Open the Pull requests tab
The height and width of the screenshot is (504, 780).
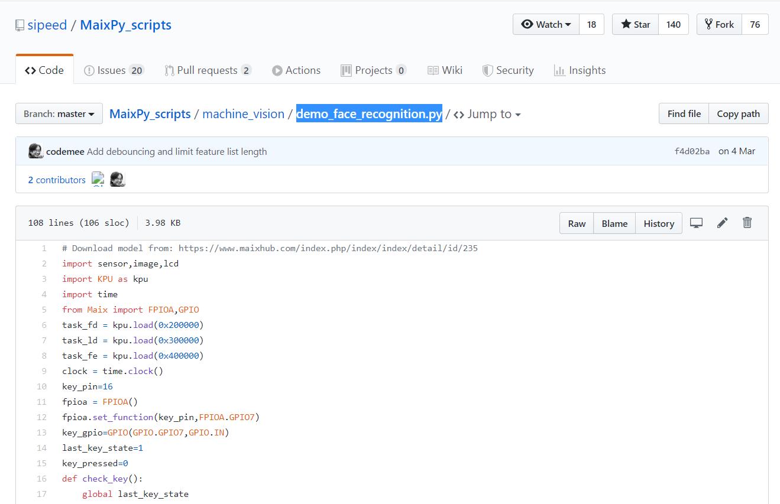pos(208,70)
